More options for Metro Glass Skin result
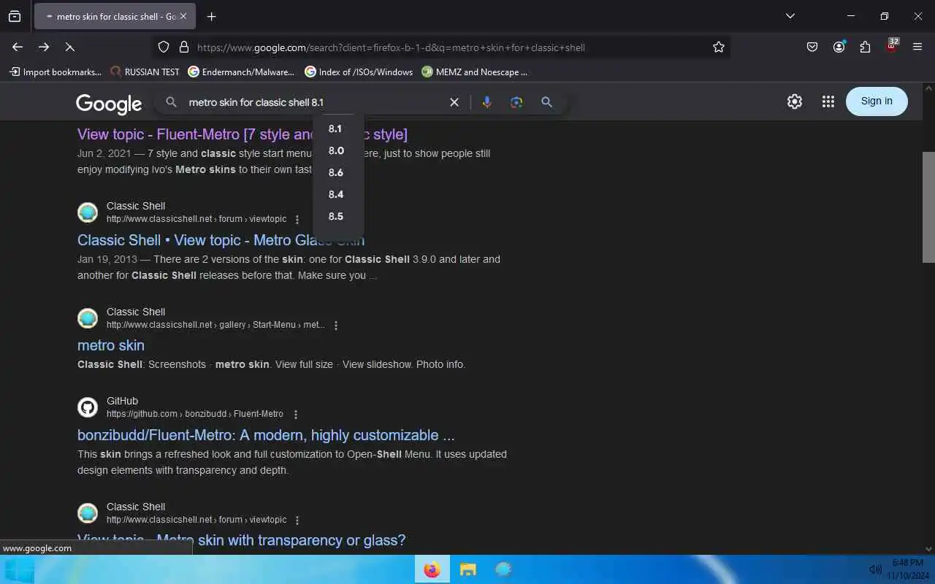Screen dimensions: 935x584 [x=297, y=219]
